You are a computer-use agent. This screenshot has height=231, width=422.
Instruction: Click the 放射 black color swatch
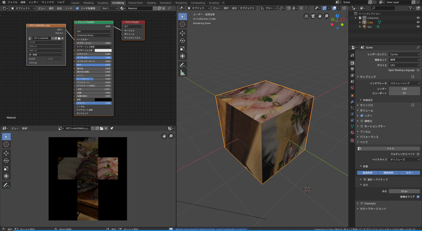coord(103,100)
